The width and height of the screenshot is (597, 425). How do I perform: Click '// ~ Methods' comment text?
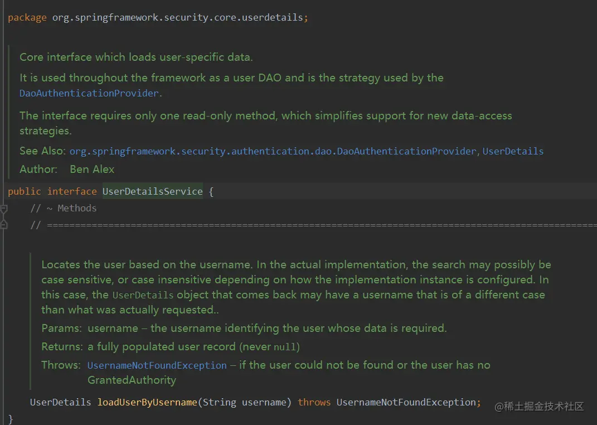click(63, 208)
